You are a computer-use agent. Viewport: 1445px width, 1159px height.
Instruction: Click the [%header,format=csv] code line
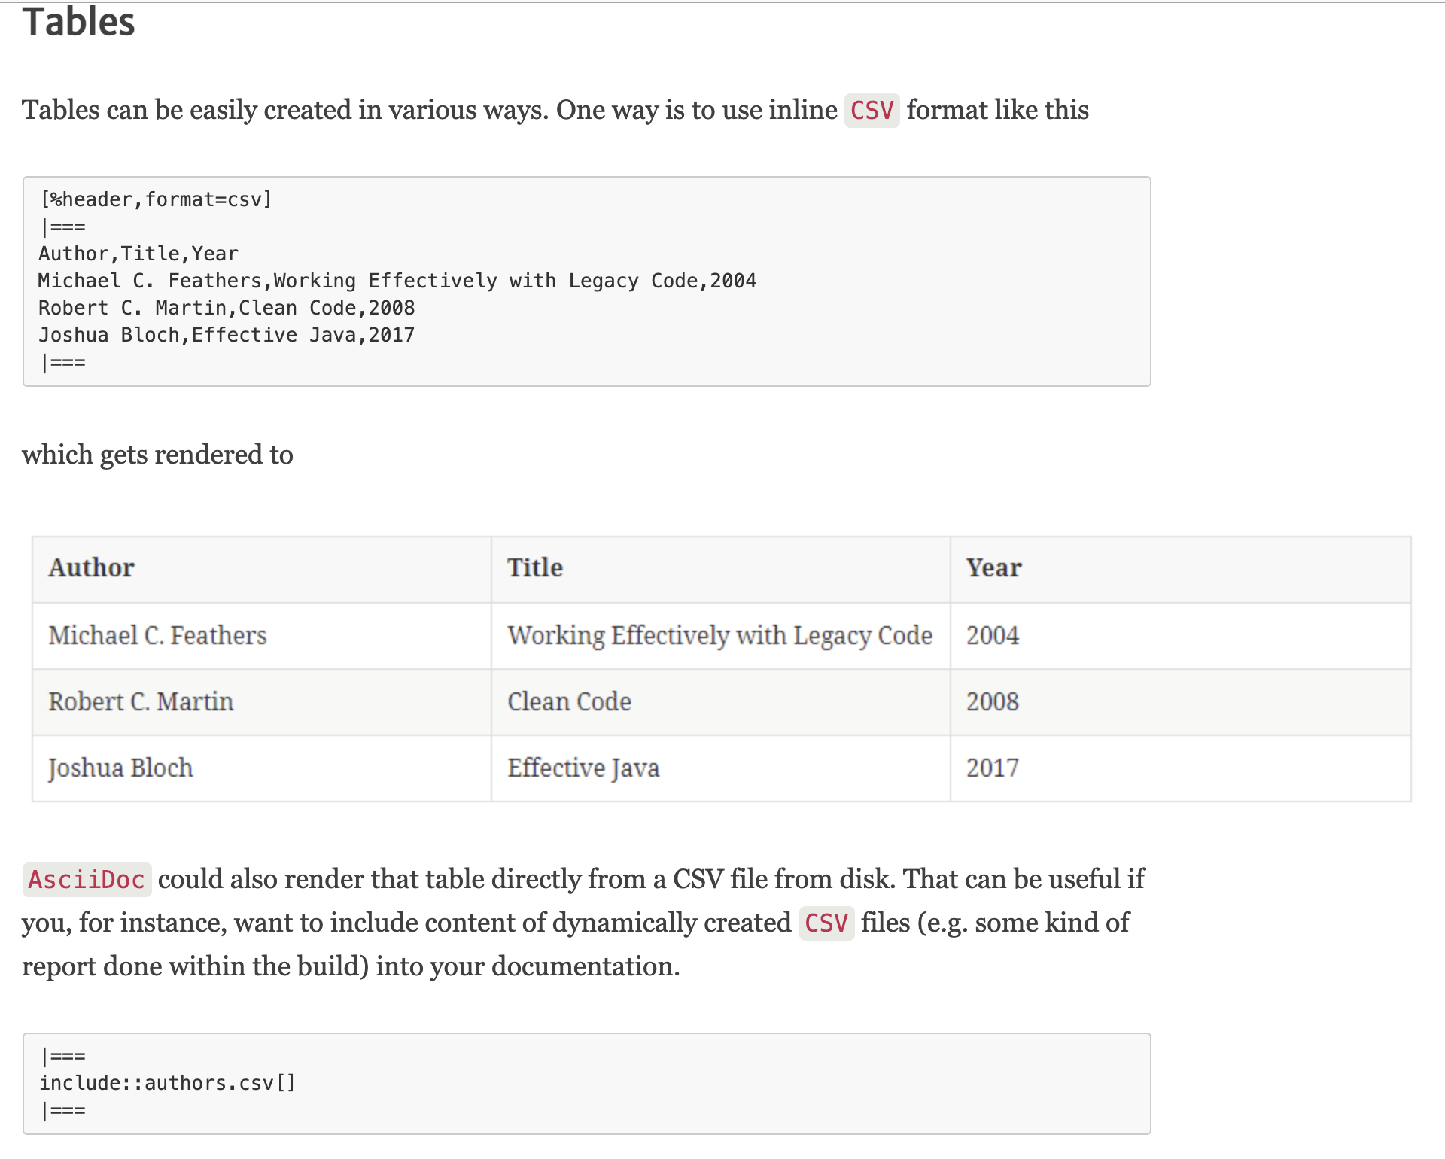[x=156, y=199]
